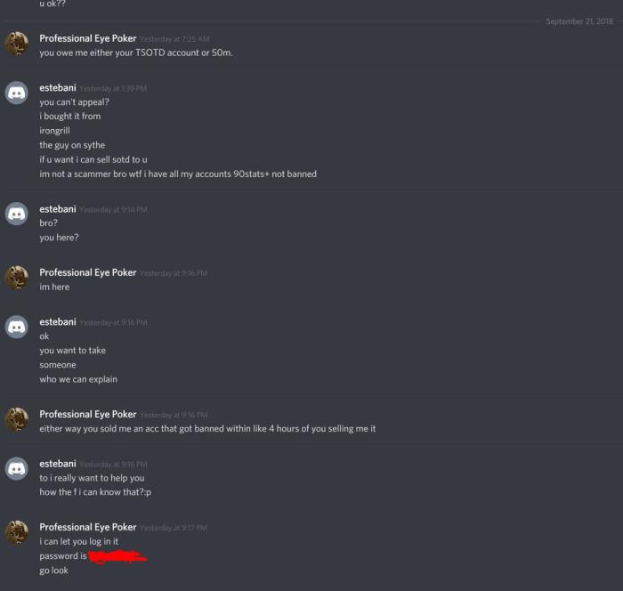Click the avatar beside the "im here" message
The height and width of the screenshot is (591, 623).
coord(16,278)
